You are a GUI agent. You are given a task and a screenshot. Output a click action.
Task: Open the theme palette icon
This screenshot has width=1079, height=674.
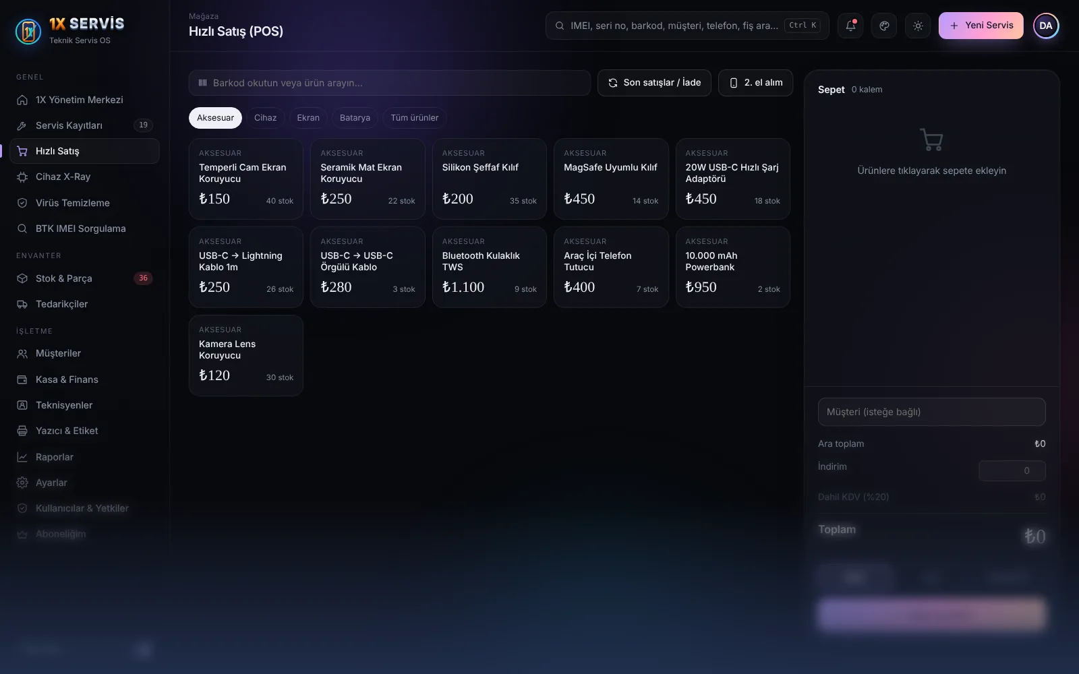click(884, 26)
